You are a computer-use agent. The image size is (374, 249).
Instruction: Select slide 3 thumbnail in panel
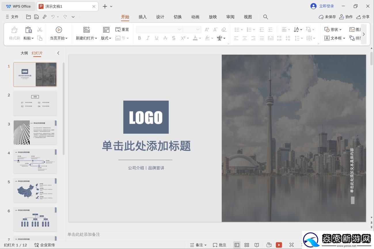click(35, 132)
